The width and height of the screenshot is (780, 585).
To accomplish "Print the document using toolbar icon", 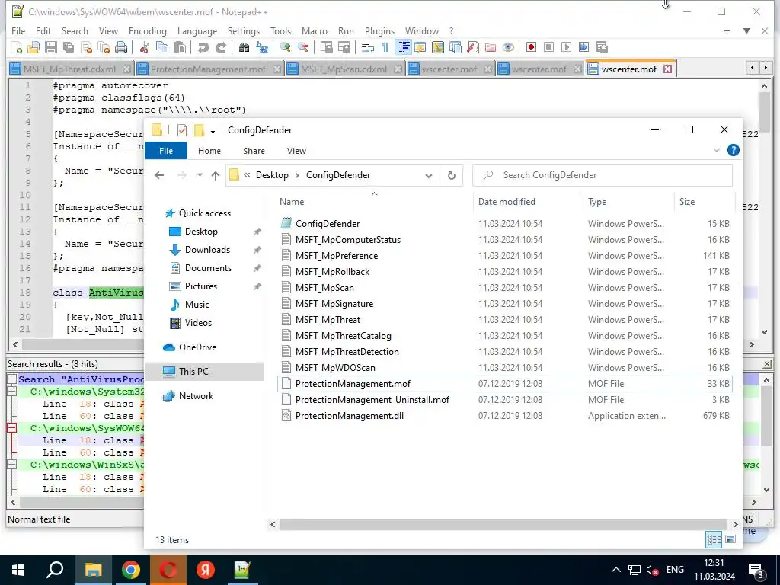I will [121, 48].
